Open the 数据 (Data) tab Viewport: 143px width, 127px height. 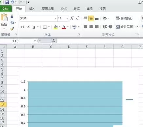click(77, 9)
